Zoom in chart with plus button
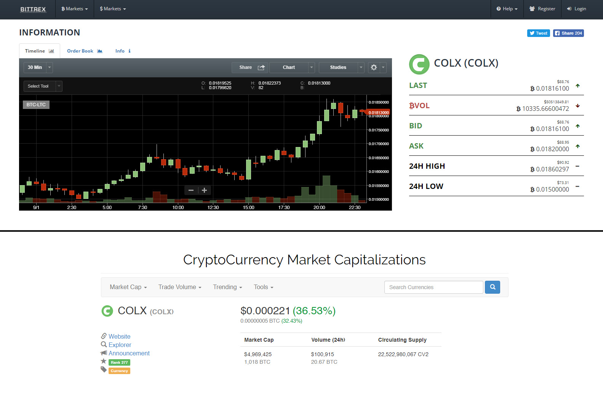The height and width of the screenshot is (419, 603). tap(204, 190)
